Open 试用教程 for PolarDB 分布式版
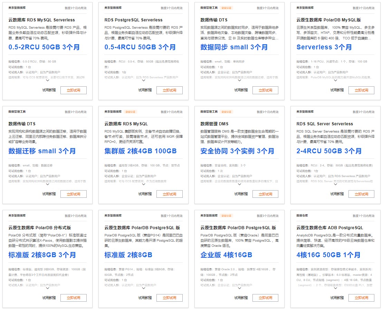The height and width of the screenshot is (311, 383). pyautogui.click(x=49, y=298)
